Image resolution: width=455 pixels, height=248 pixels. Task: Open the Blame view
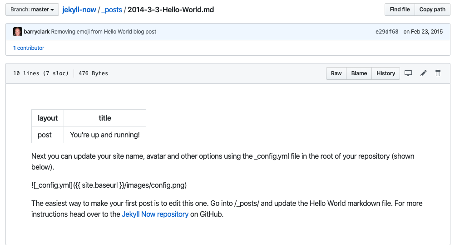[359, 73]
